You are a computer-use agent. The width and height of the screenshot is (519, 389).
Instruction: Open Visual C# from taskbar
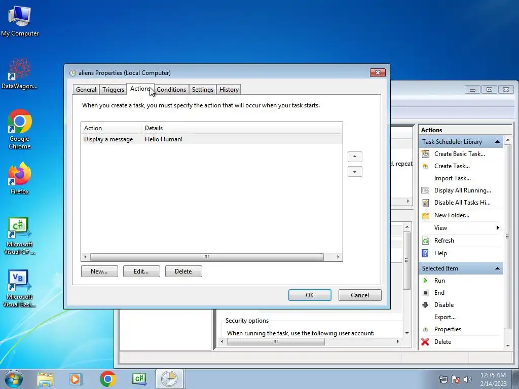(x=139, y=379)
